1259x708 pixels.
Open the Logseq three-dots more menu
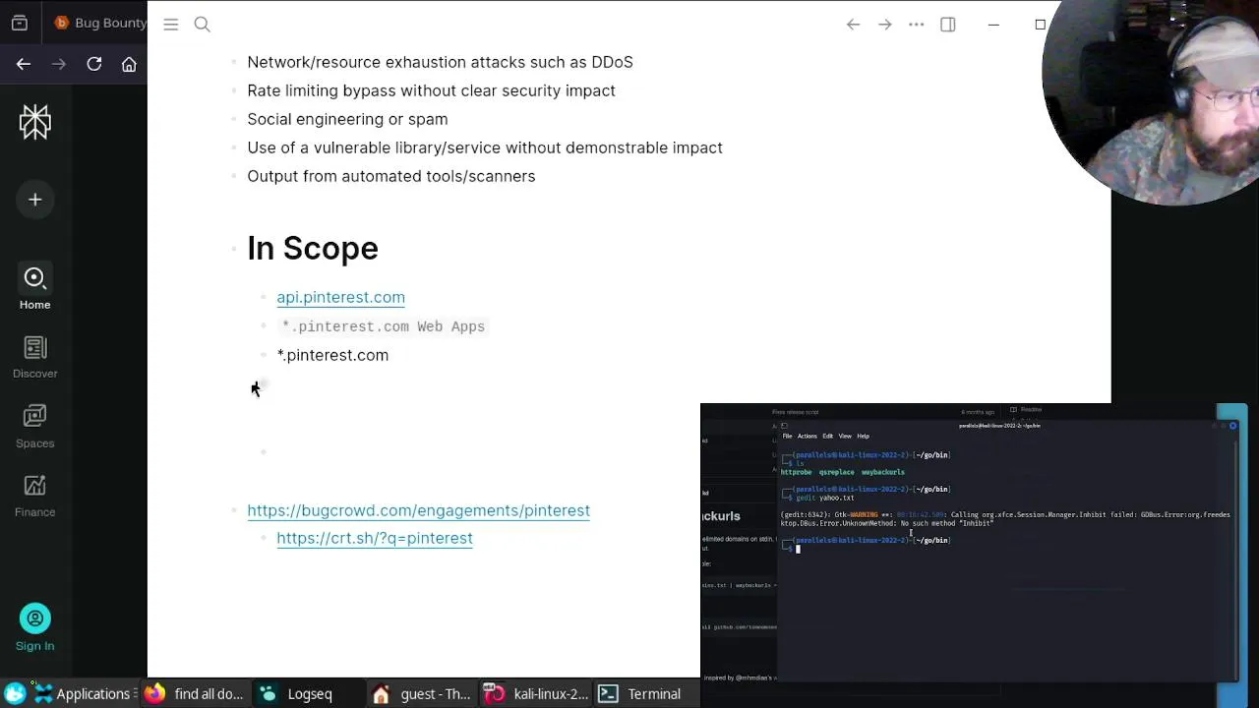tap(917, 25)
